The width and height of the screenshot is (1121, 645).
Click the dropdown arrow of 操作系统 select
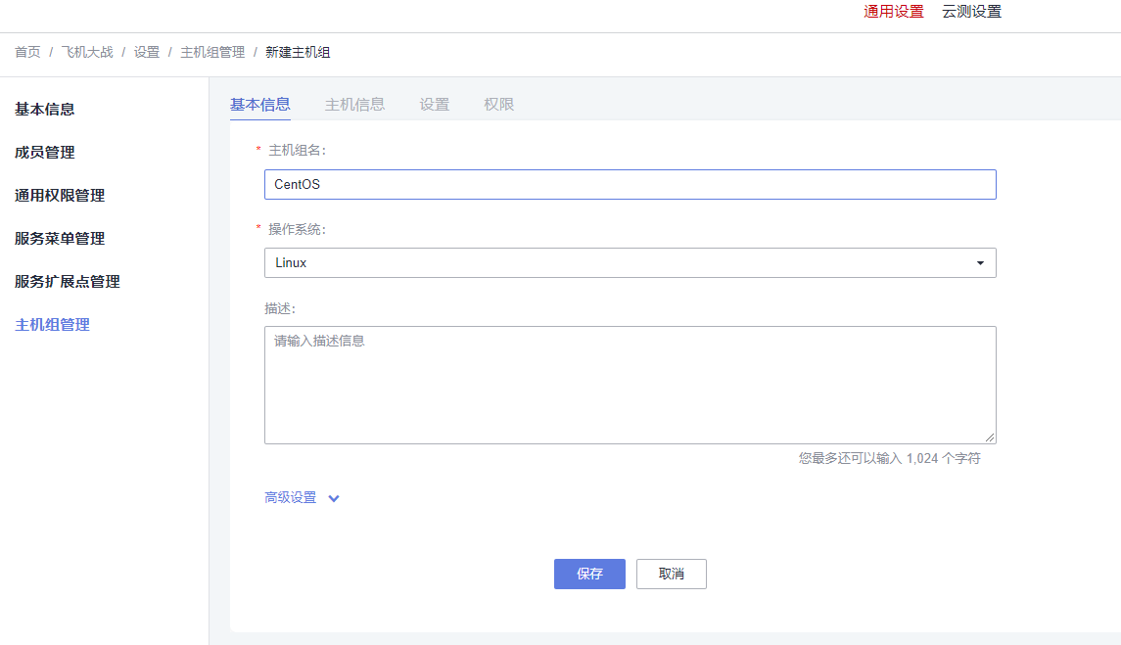[980, 263]
